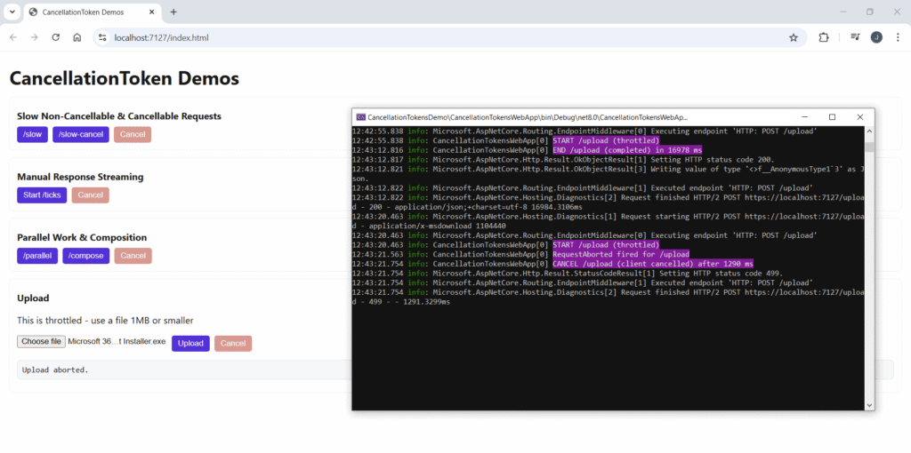Click Cancel in Slow Requests section
911x453 pixels.
pyautogui.click(x=133, y=134)
